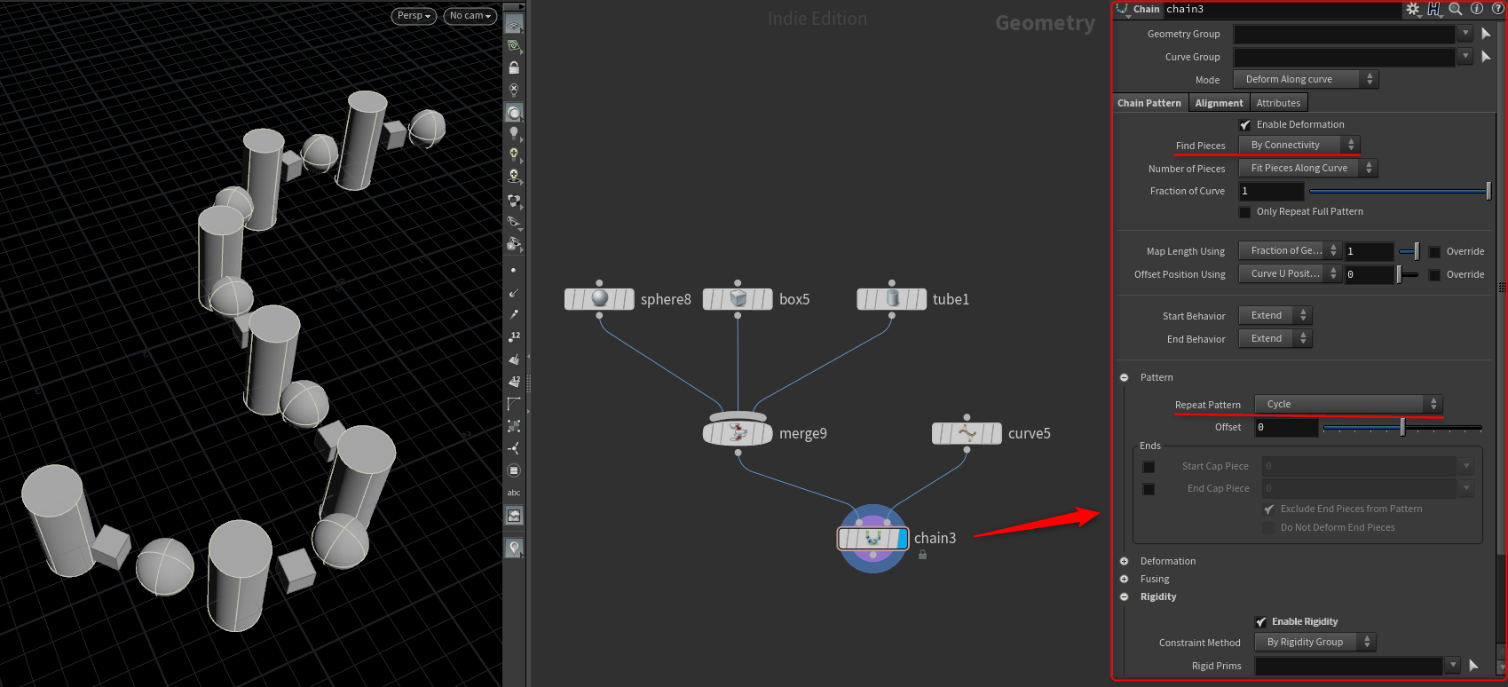Select the box5 node

point(738,299)
